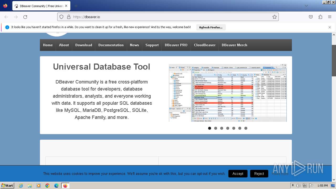This screenshot has height=189, width=336.
Task: Click the browser Back arrow
Action: (6, 17)
